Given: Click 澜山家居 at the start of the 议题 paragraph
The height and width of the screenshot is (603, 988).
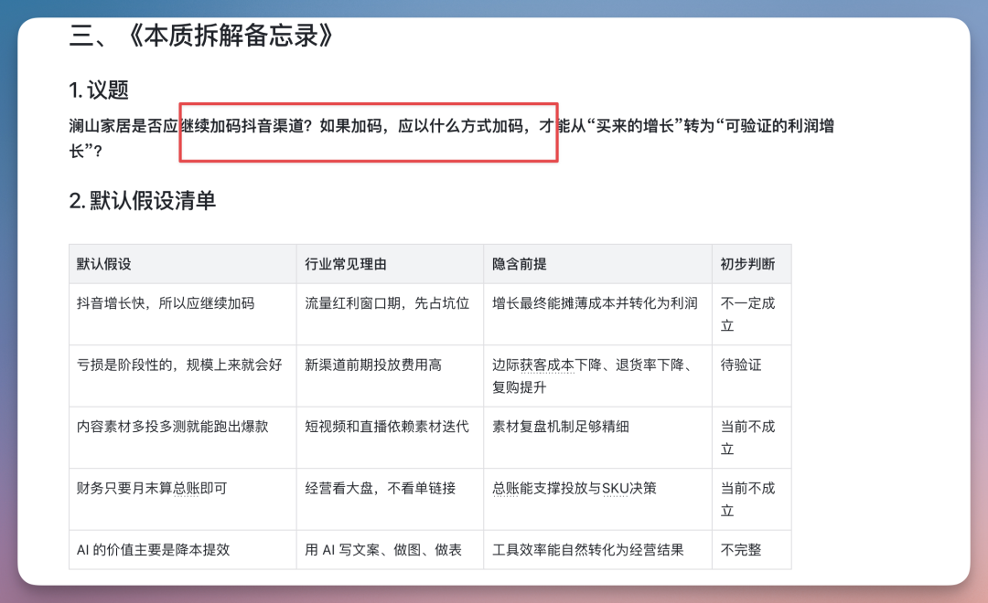Looking at the screenshot, I should pos(101,126).
